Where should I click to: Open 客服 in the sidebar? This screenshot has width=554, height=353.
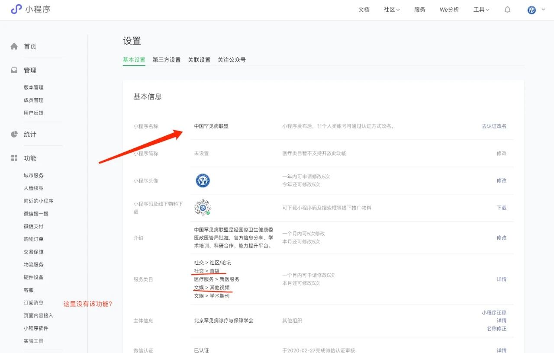click(29, 290)
